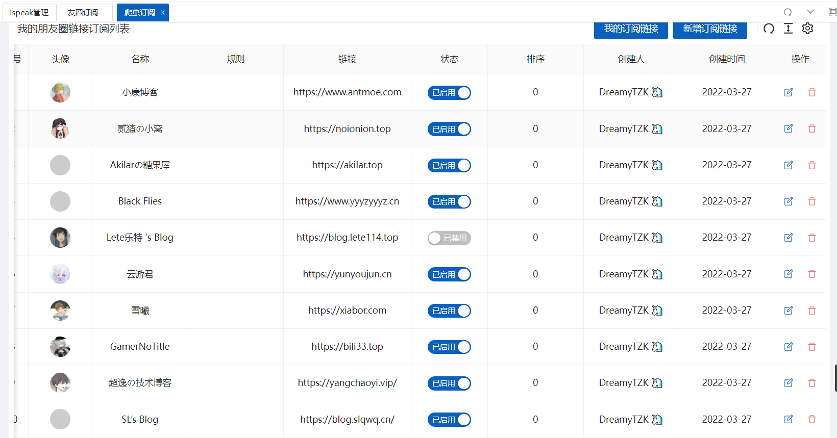Screen dimensions: 837x438
Task: Toggle Akilarの糖果屋 enabled switch
Action: [449, 165]
